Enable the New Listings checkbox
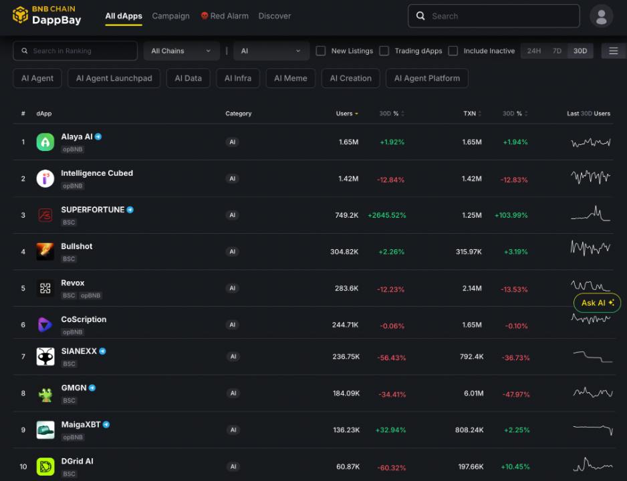 [320, 51]
